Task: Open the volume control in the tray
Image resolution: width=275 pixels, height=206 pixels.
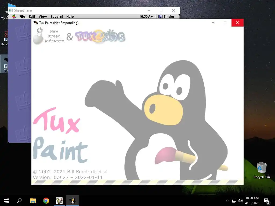Action: coord(240,201)
